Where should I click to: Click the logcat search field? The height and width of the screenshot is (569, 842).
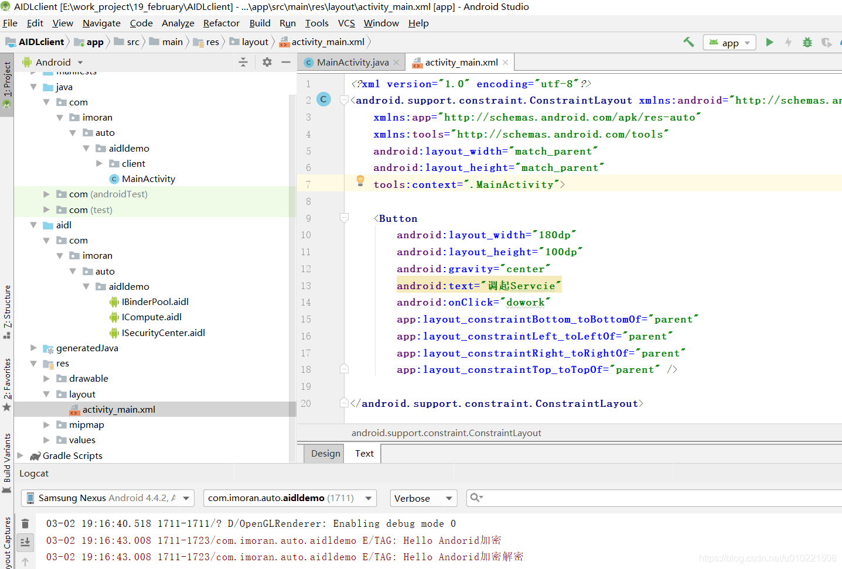point(654,498)
